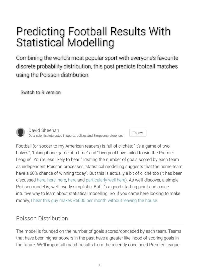Open the first "here" link
This screenshot has width=200, height=267.
(x=41, y=180)
